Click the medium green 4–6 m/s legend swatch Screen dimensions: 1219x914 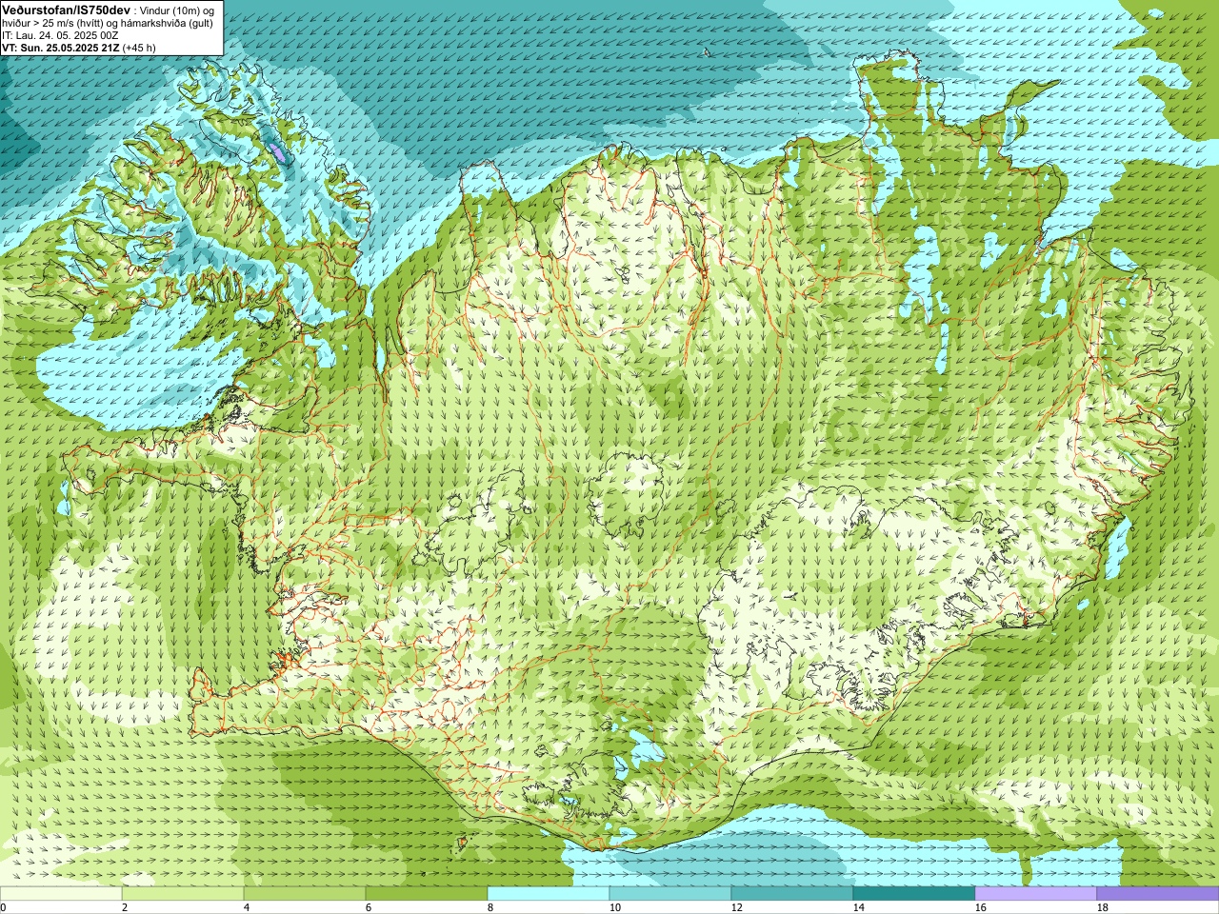305,894
